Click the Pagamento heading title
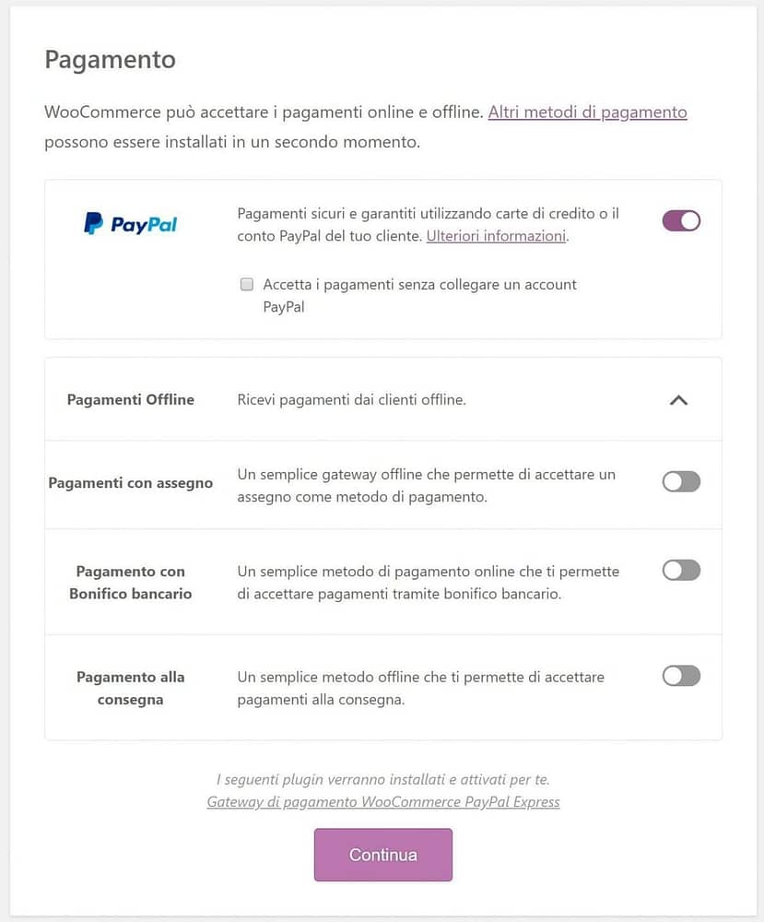Viewport: 764px width, 922px height. [x=110, y=59]
